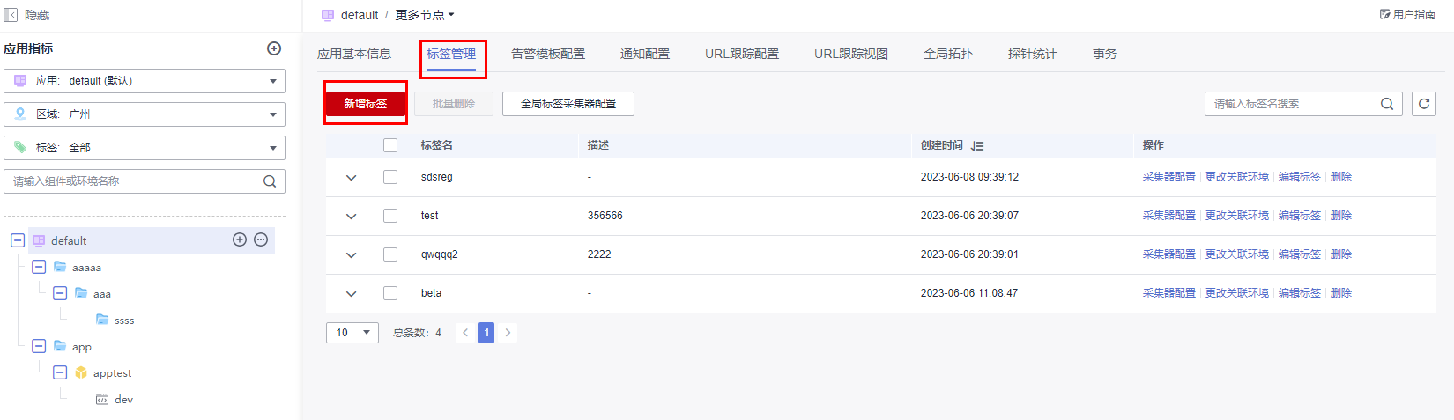Click 编辑标签 for tag qwqqq2
1454x420 pixels.
(x=1300, y=254)
